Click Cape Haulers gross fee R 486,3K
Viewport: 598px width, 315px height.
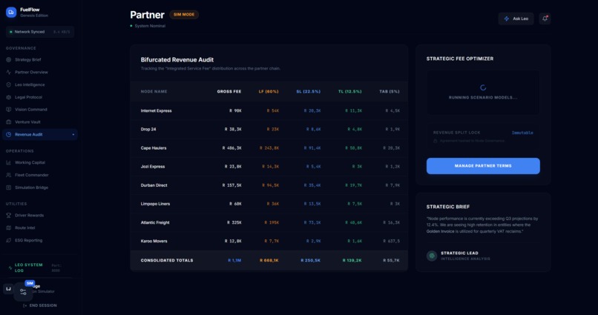point(232,147)
